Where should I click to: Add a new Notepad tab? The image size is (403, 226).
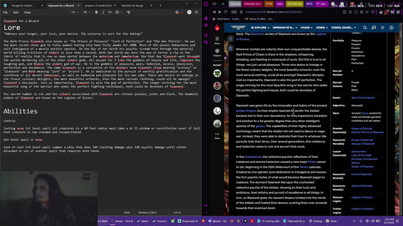point(160,5)
